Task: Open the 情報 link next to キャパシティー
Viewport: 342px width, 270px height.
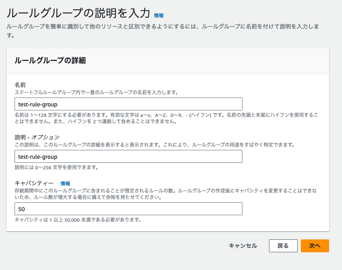Action: (65, 183)
